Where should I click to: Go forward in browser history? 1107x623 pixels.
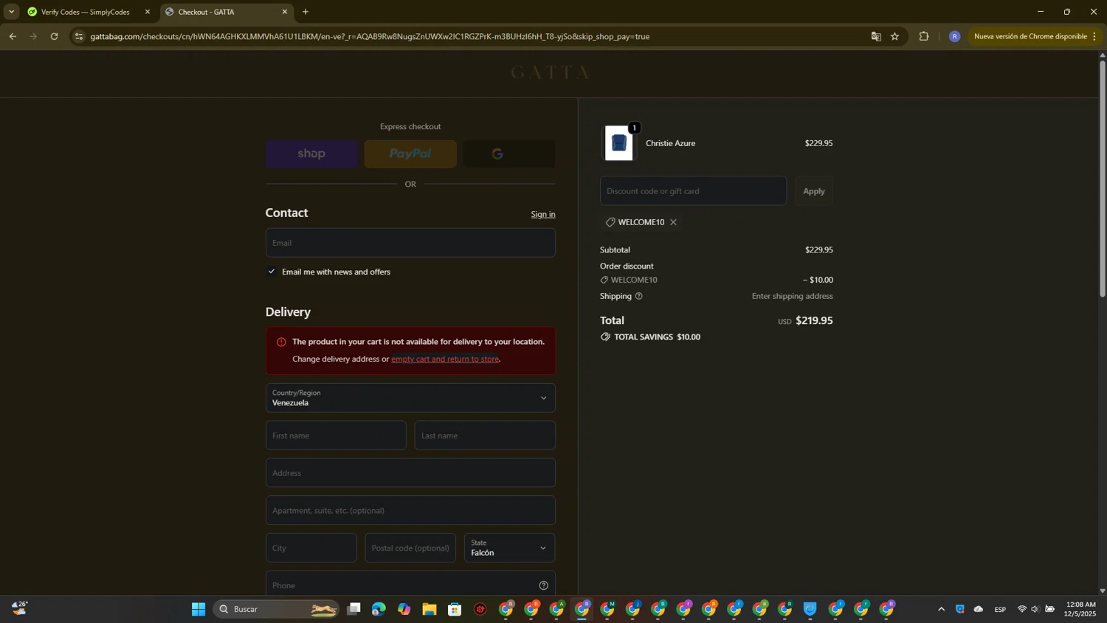tap(33, 36)
